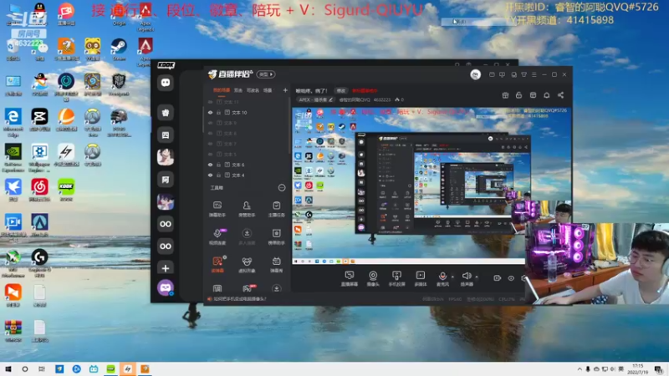Hide the 文本 6 layer
The image size is (669, 376).
(x=211, y=165)
